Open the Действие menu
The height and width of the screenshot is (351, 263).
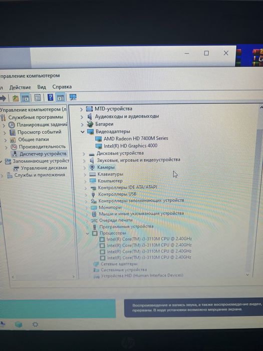(x=20, y=87)
